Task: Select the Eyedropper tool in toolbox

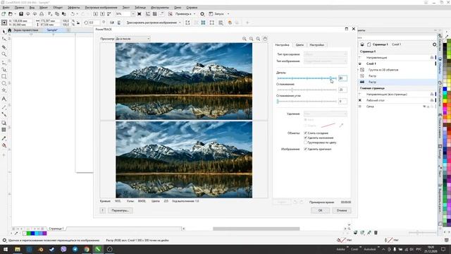Action: click(x=4, y=138)
